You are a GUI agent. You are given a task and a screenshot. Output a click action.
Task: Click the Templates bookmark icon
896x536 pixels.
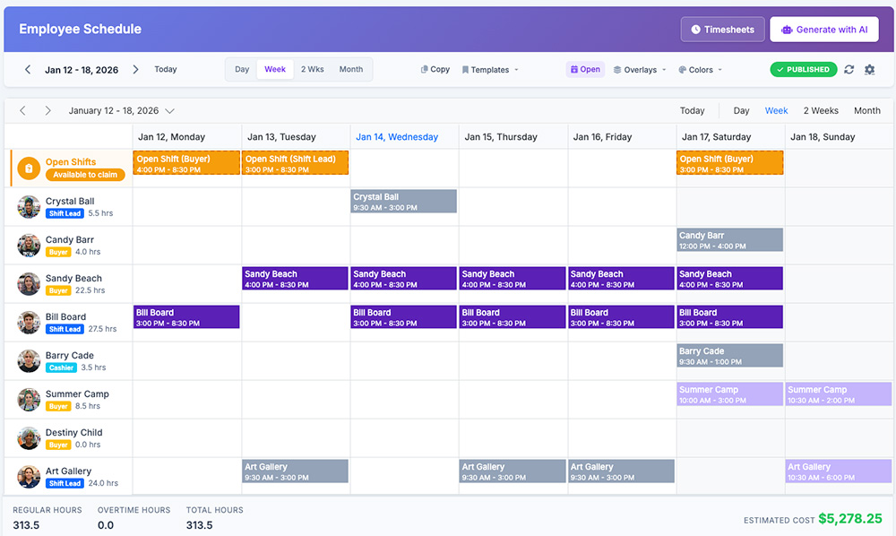pyautogui.click(x=465, y=69)
